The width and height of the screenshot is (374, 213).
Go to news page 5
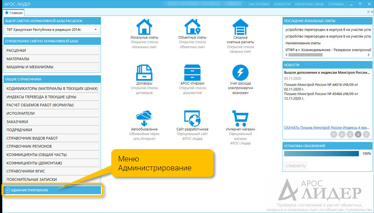366,134
